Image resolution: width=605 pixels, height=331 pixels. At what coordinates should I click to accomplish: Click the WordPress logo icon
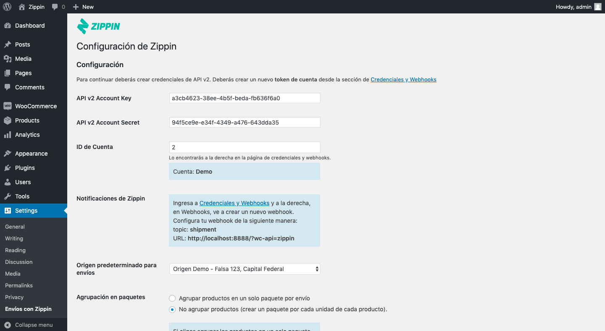7,7
